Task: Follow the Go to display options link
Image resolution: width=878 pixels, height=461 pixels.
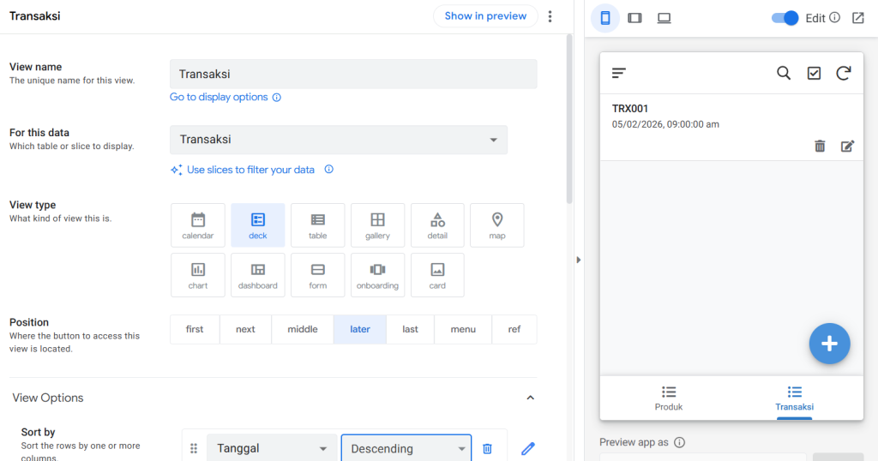Action: [x=219, y=98]
